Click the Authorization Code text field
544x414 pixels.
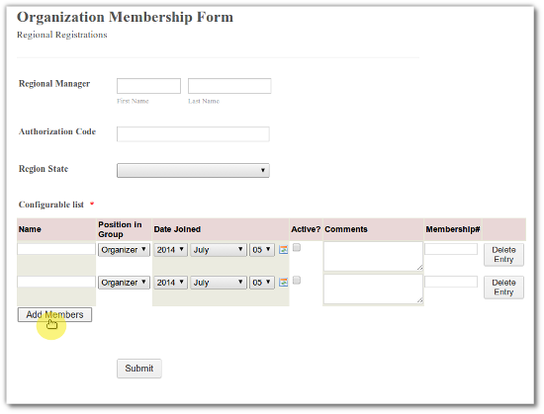click(193, 134)
